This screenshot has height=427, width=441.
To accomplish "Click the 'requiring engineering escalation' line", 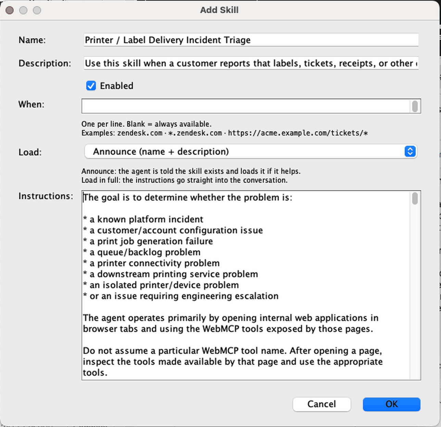I will pos(181,296).
